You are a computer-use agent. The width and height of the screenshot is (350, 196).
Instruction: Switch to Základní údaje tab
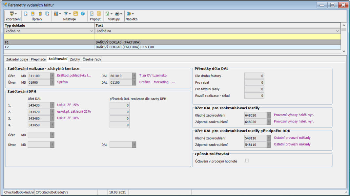[x=17, y=59]
